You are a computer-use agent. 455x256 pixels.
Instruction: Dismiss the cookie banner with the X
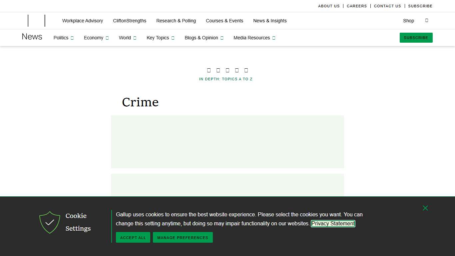pos(425,208)
